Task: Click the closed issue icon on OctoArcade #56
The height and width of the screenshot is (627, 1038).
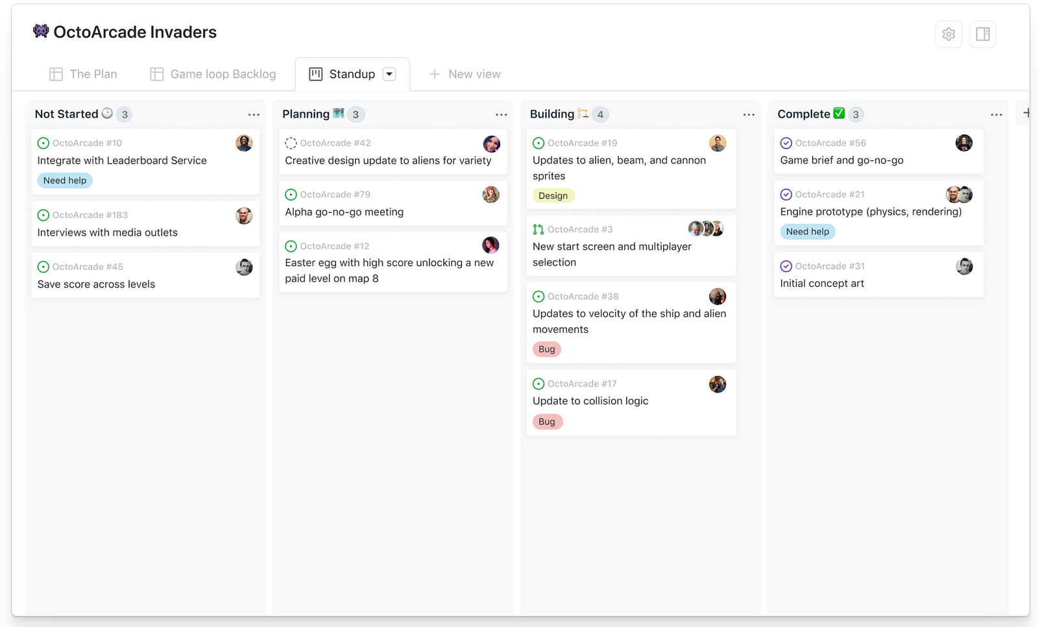Action: click(786, 143)
